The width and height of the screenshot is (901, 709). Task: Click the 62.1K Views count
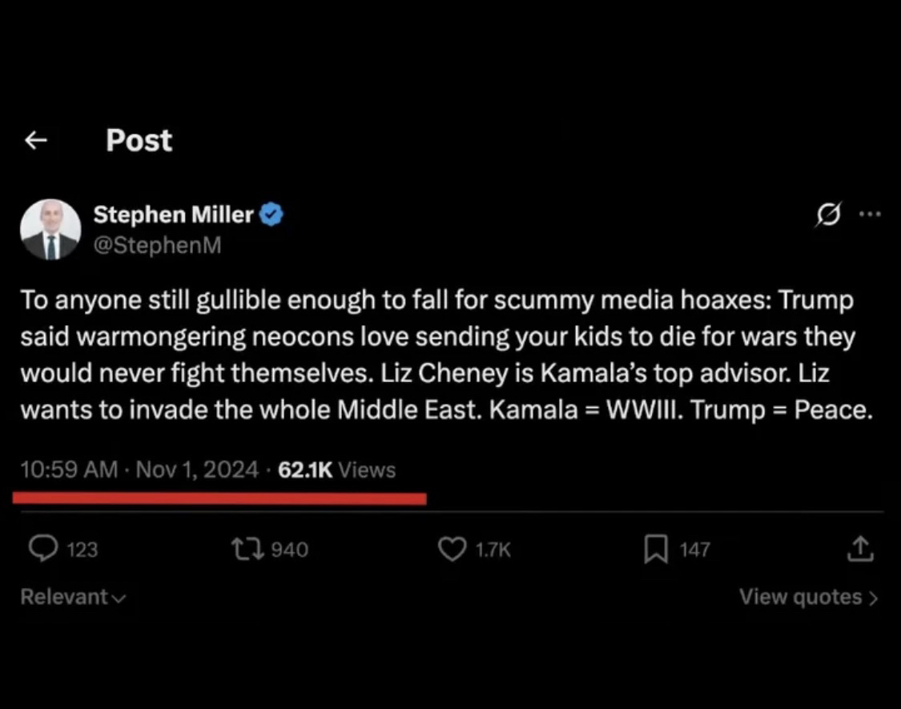336,469
